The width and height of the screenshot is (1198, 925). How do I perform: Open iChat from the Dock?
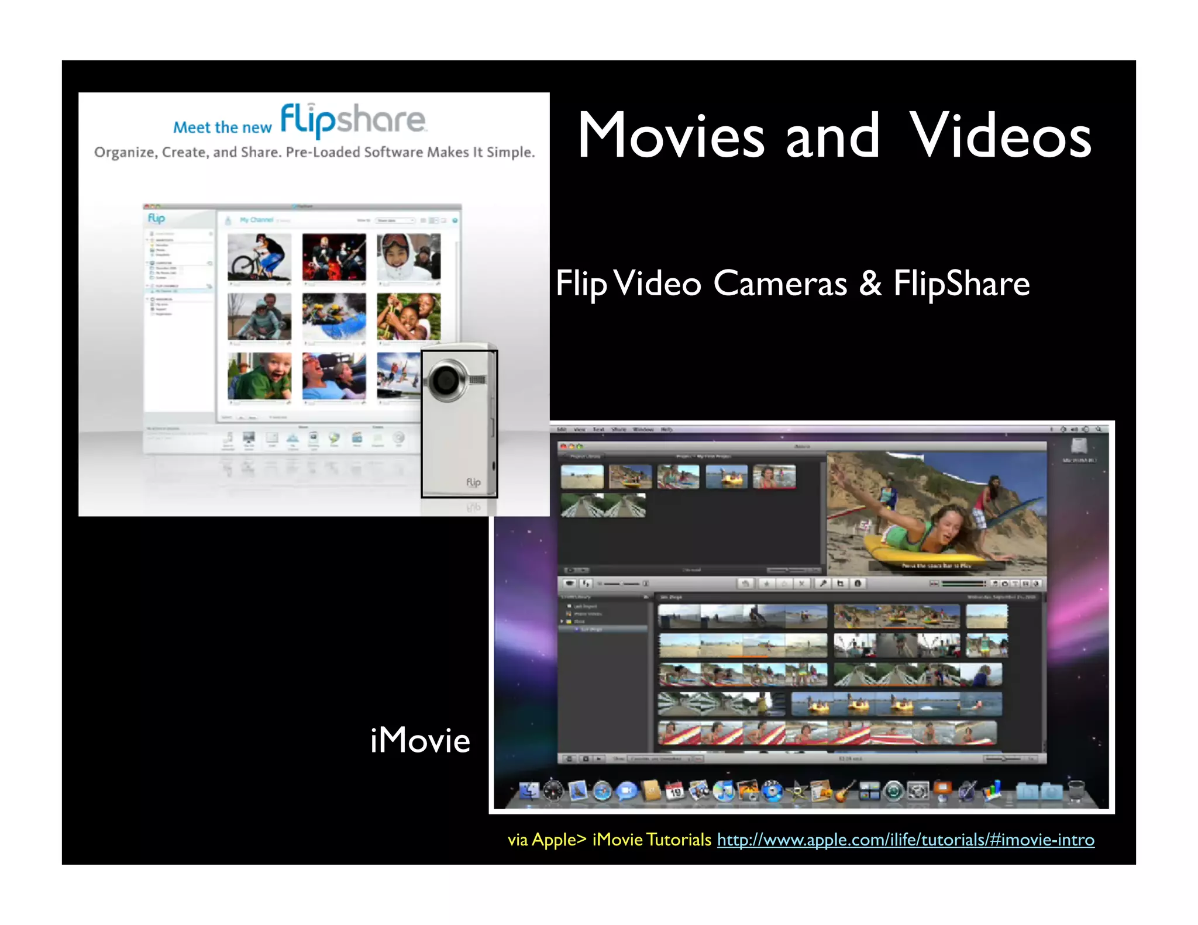[626, 791]
